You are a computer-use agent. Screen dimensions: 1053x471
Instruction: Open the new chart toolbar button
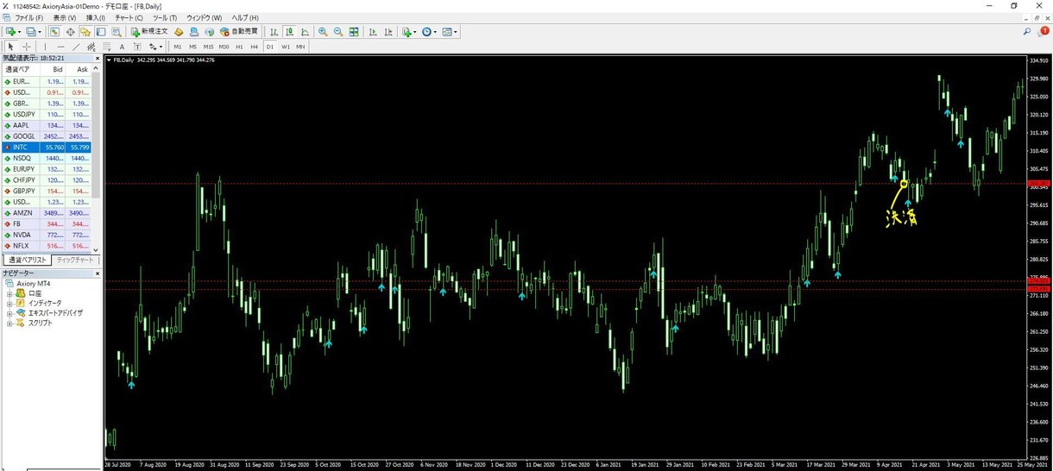[x=12, y=32]
